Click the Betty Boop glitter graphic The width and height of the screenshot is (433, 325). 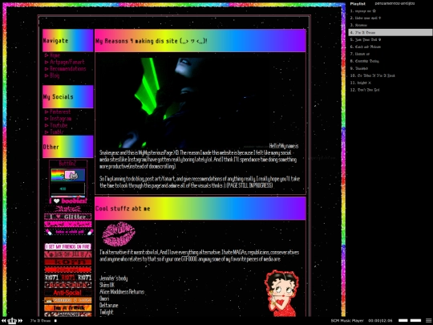(x=281, y=293)
